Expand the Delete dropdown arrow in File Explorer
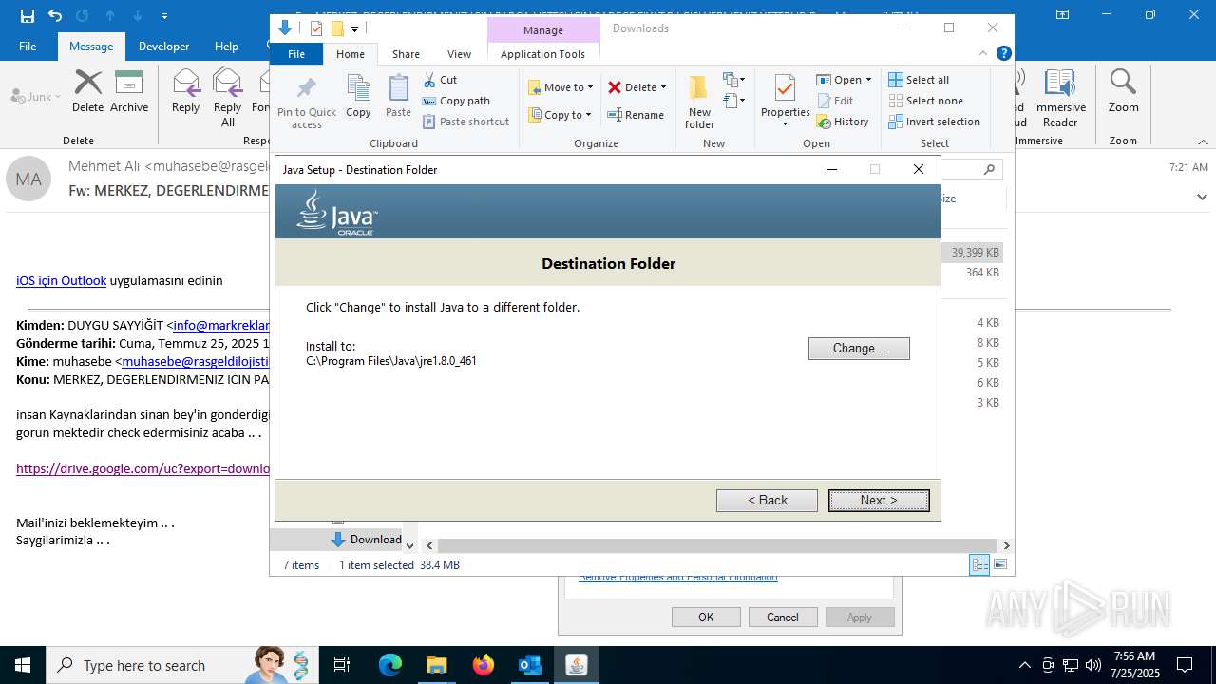The height and width of the screenshot is (684, 1216). point(663,87)
